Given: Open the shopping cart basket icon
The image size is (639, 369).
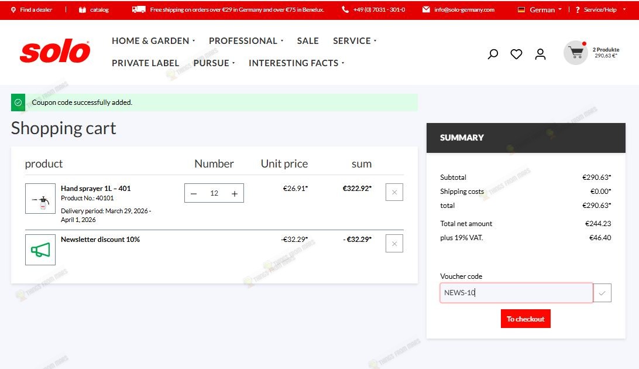Looking at the screenshot, I should click(576, 53).
